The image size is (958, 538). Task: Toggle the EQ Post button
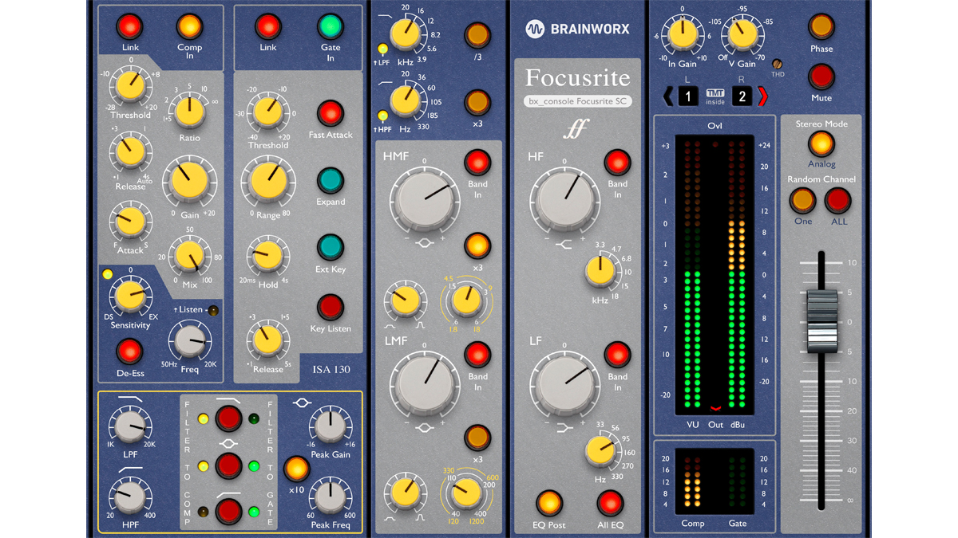point(549,504)
